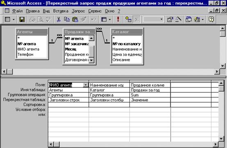Click the ФИО агента sort row cell
The height and width of the screenshot is (148, 227).
click(68, 105)
